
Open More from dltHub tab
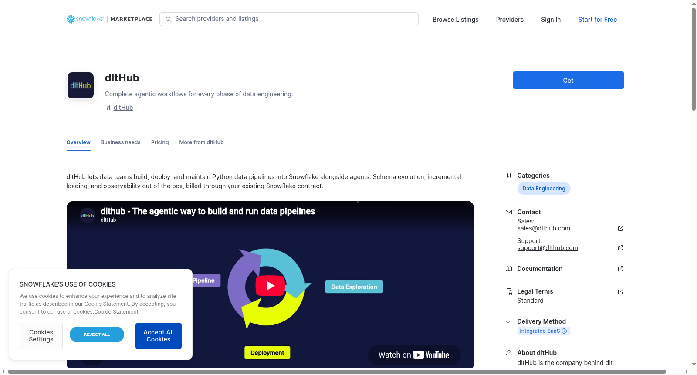click(x=201, y=142)
